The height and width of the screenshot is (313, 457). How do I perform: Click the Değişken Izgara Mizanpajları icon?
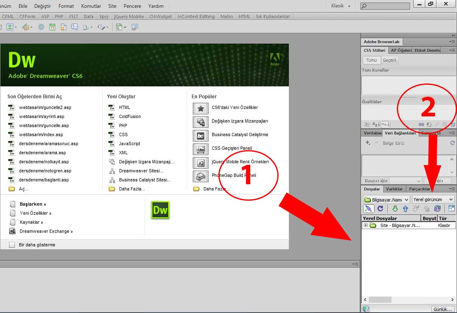click(x=201, y=122)
